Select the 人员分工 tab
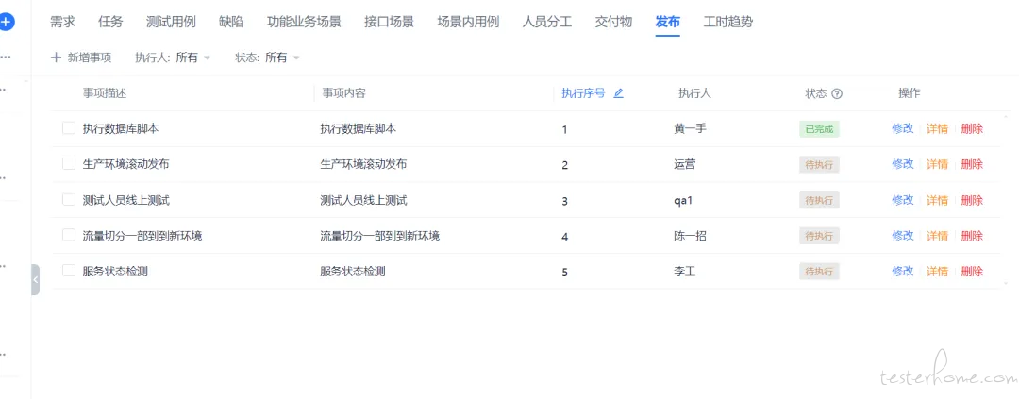The height and width of the screenshot is (399, 1019). click(547, 22)
